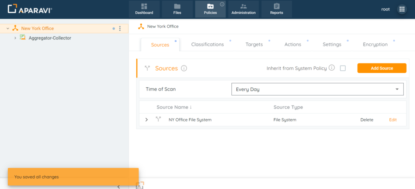Viewport: 415px width, 189px height.
Task: Open the Encryption tab
Action: click(375, 44)
